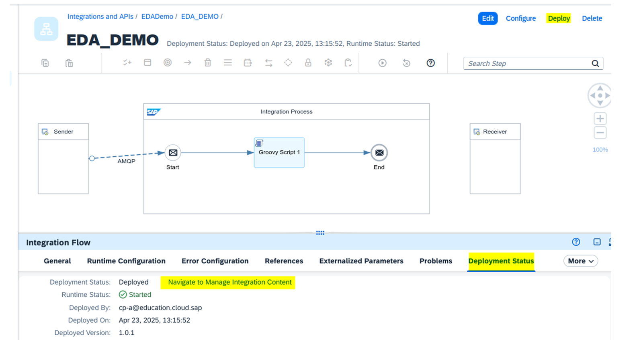Select the Deployment Status tab
The image size is (643, 344).
click(501, 261)
